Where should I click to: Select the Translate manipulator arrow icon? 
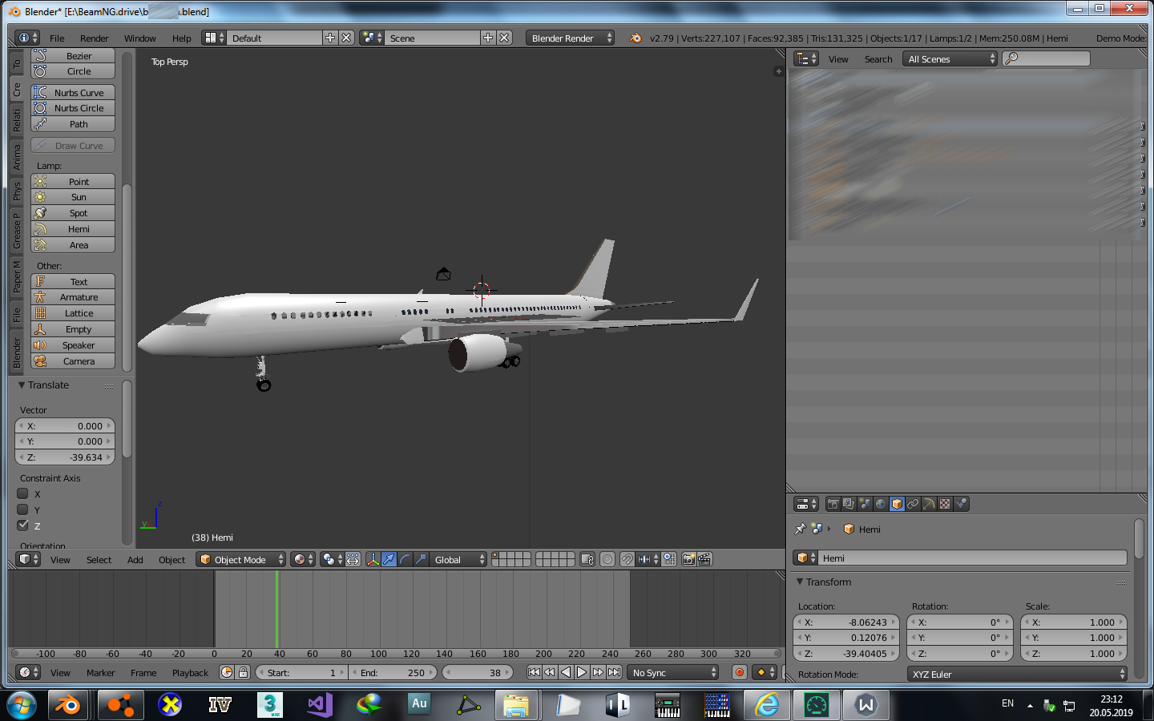pos(389,559)
